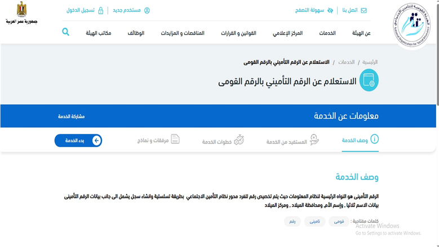The height and width of the screenshot is (247, 439).
Task: Go to الرئيسية breadcrumb link
Action: click(x=370, y=62)
